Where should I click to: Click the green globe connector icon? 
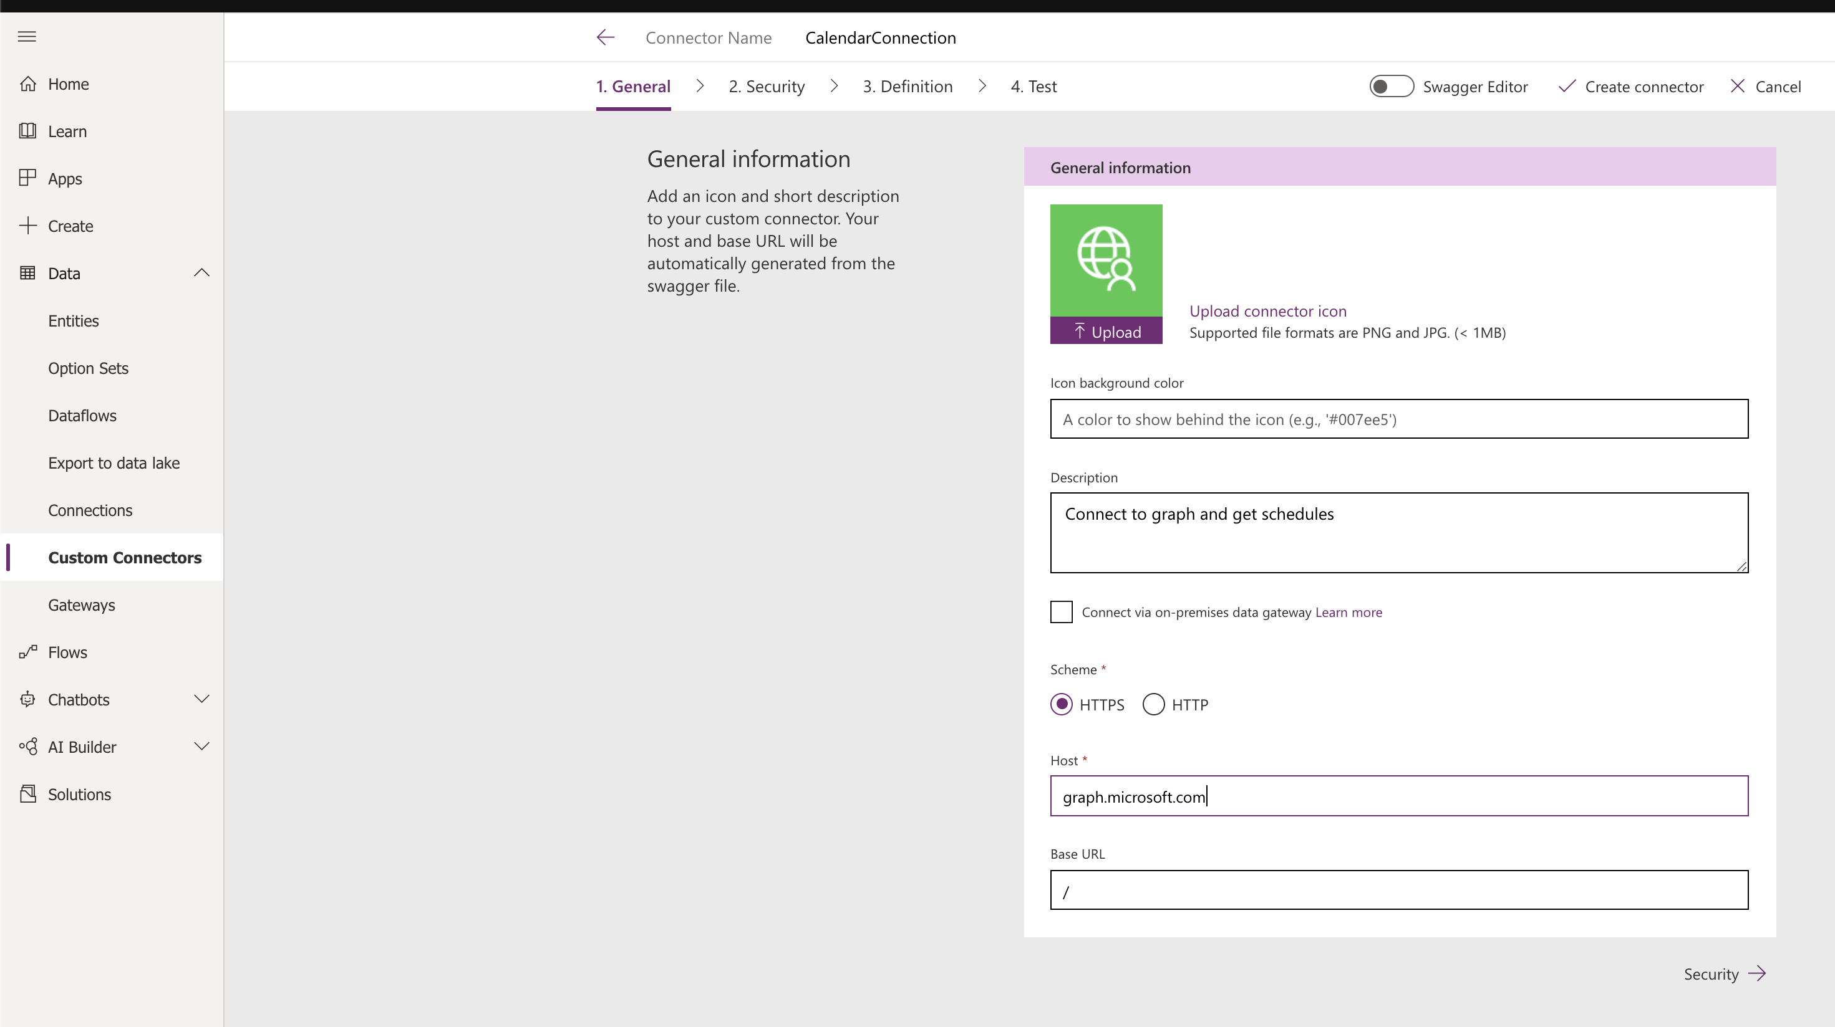pyautogui.click(x=1106, y=260)
